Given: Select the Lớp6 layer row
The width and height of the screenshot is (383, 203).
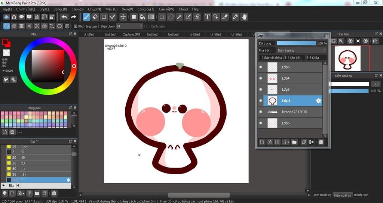Looking at the screenshot, I should (x=290, y=67).
